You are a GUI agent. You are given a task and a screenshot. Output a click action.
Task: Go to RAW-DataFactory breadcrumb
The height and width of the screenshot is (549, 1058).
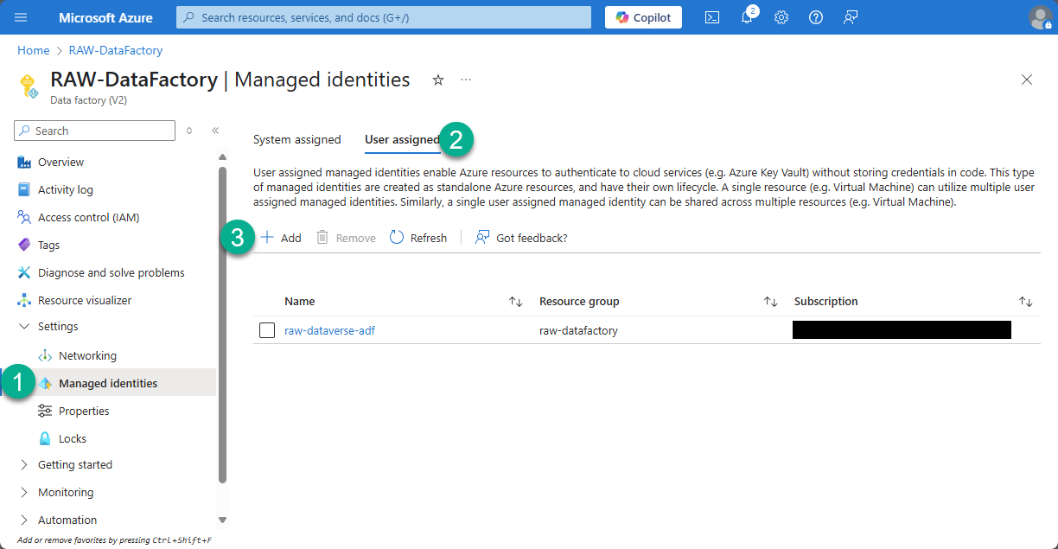(116, 50)
